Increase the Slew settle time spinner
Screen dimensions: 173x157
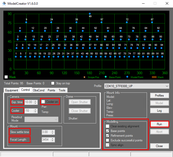point(53,131)
